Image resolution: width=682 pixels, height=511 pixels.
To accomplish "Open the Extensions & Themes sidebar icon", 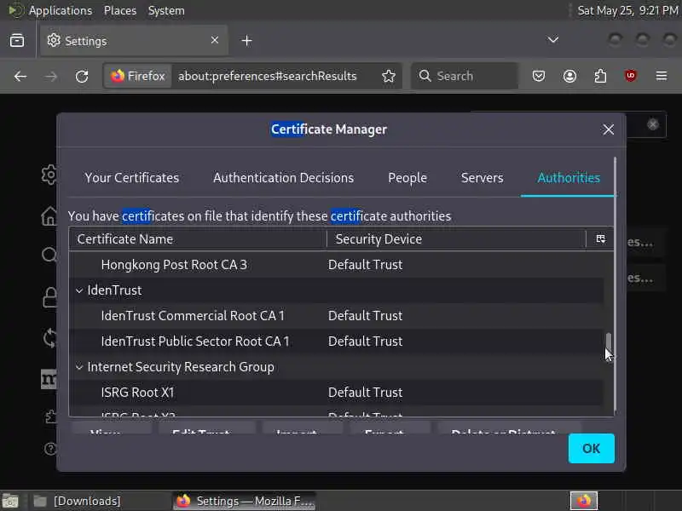I will click(x=50, y=416).
